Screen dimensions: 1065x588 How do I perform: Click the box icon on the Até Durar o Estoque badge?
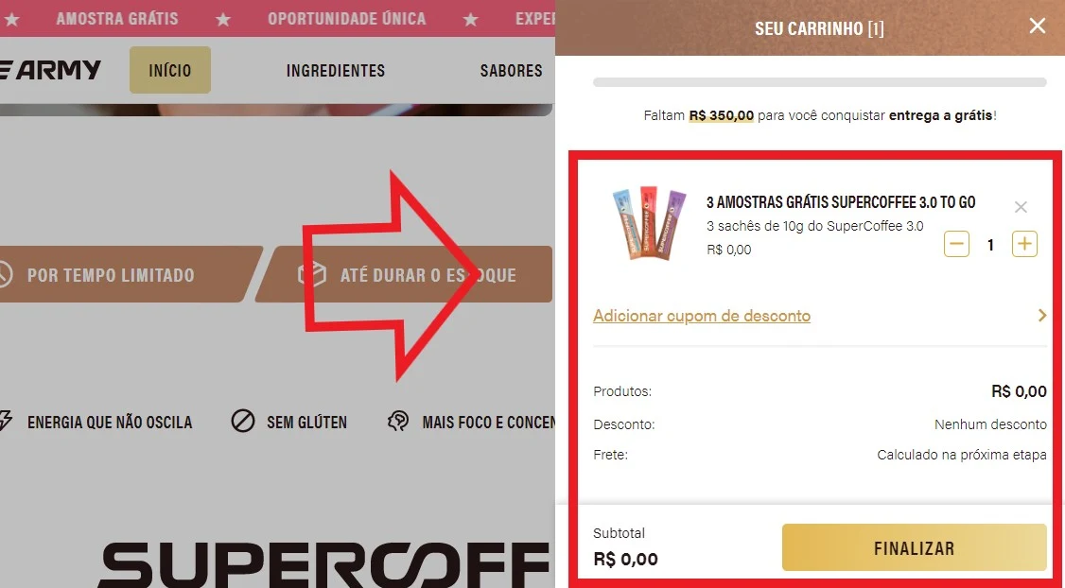310,274
